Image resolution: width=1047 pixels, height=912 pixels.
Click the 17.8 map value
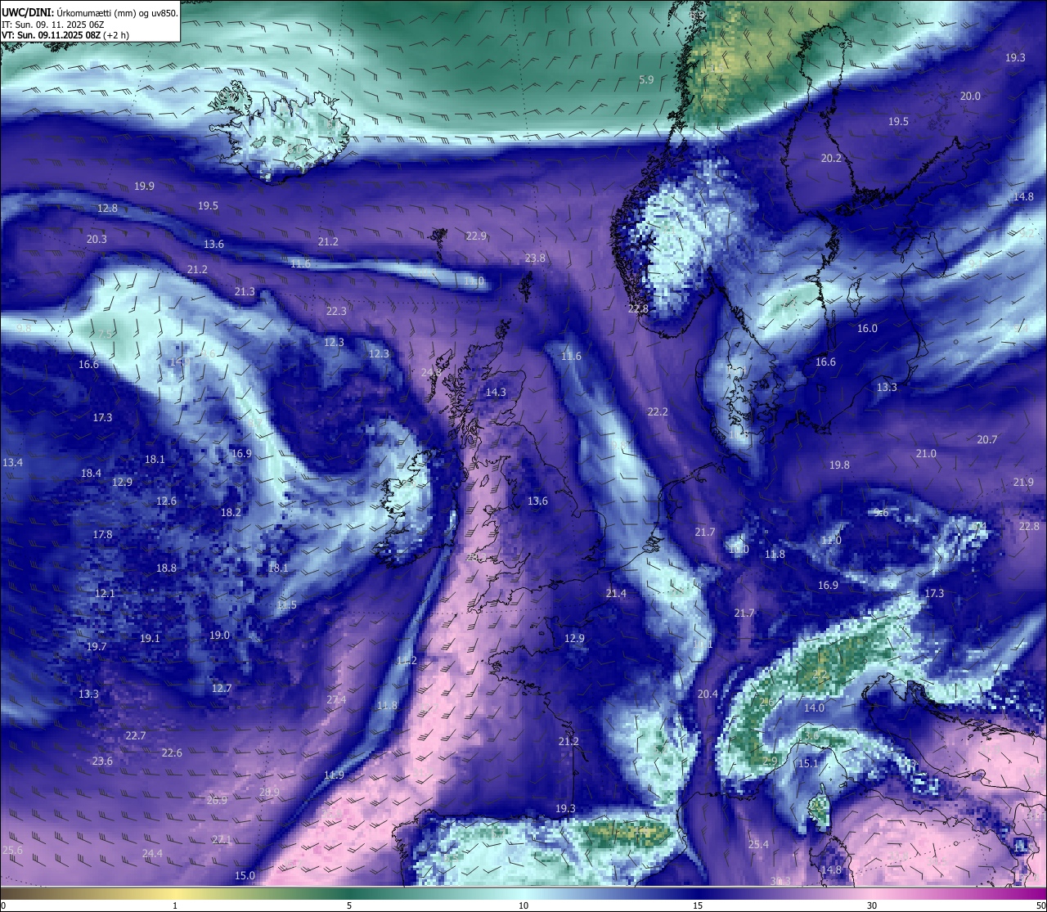(x=102, y=534)
